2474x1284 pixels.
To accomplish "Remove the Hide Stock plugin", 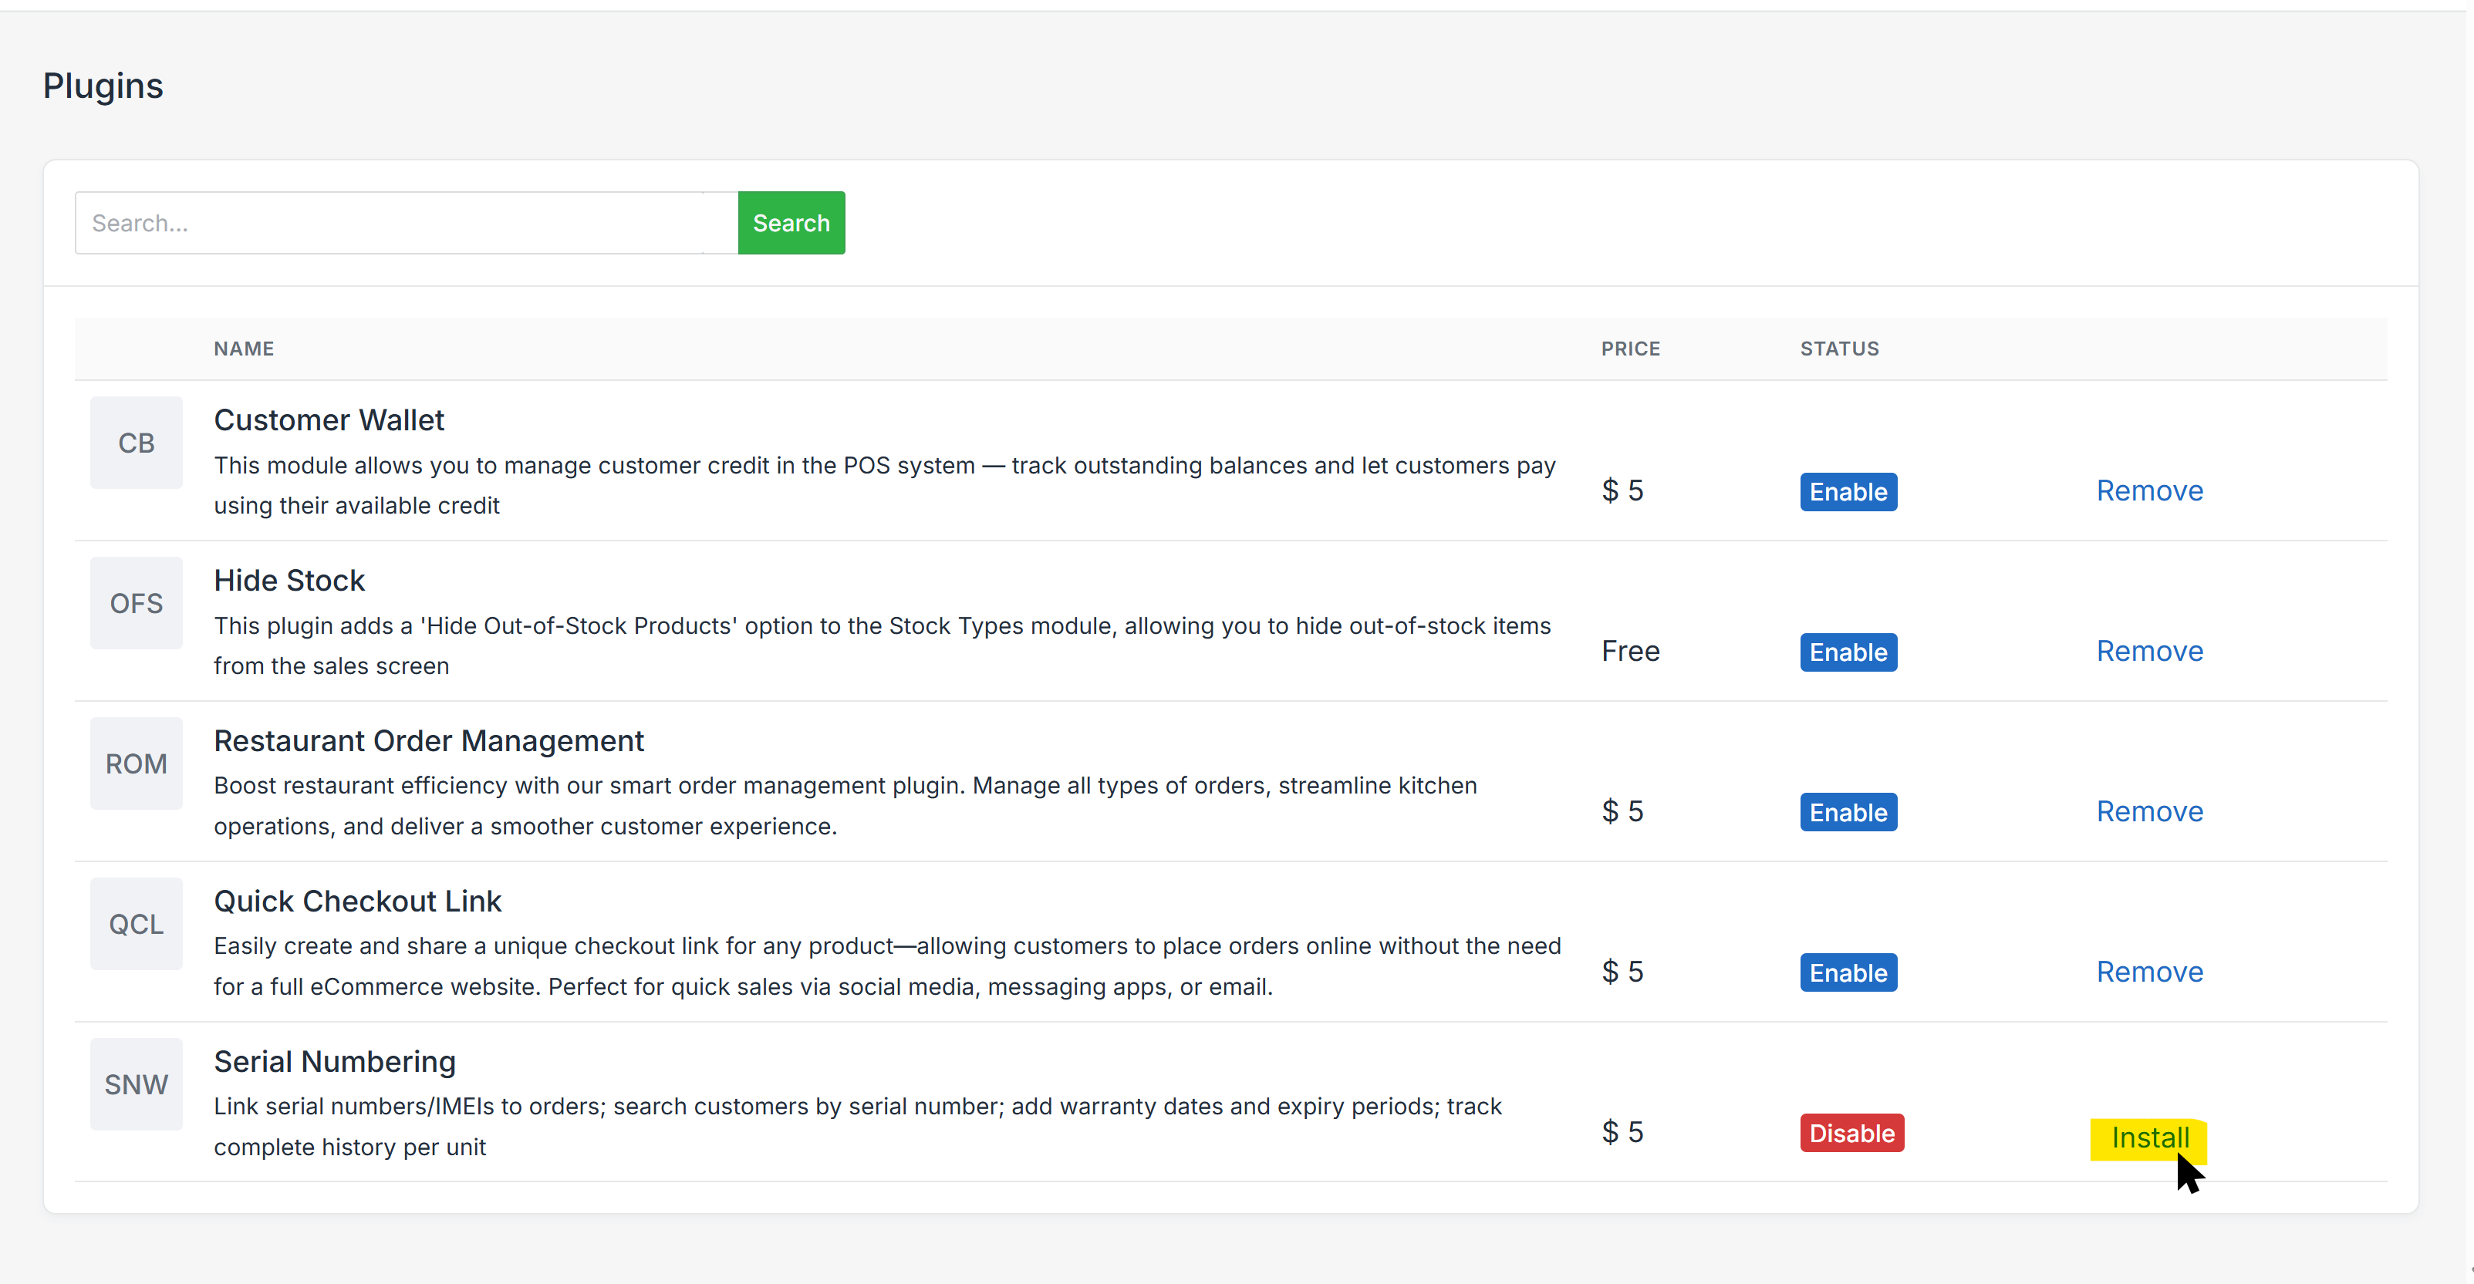I will pyautogui.click(x=2149, y=651).
